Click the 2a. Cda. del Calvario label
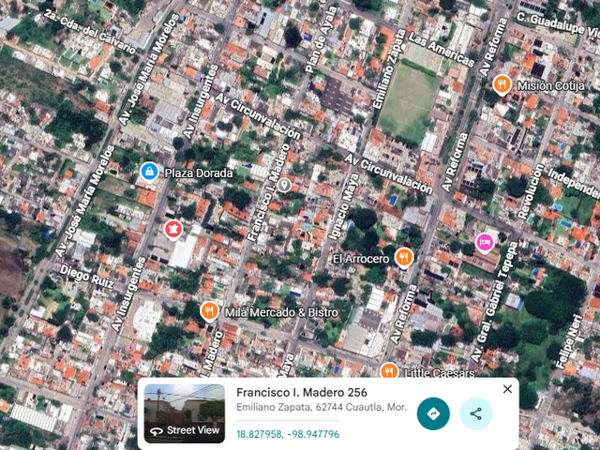The height and width of the screenshot is (450, 600). [x=90, y=31]
